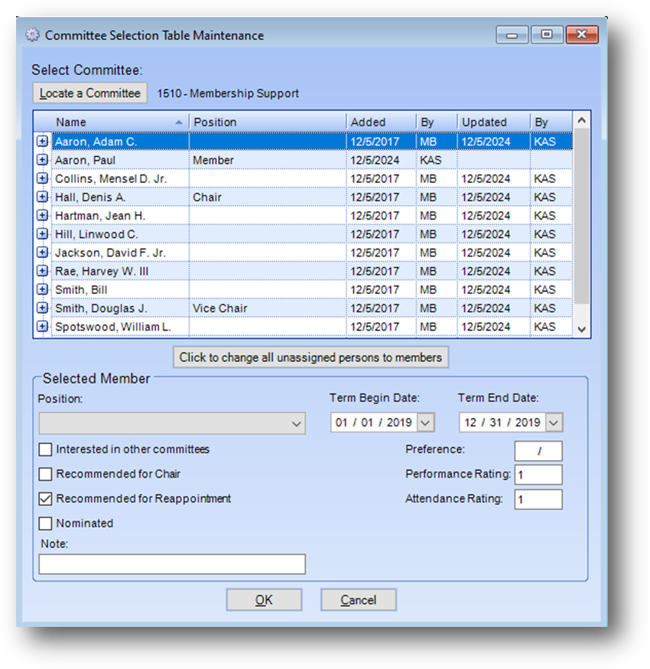Expand the Aaron, Adam C. row

42,141
